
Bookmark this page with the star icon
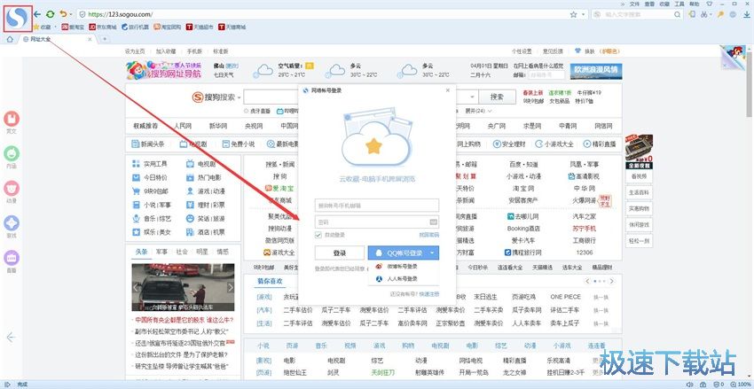[x=574, y=15]
